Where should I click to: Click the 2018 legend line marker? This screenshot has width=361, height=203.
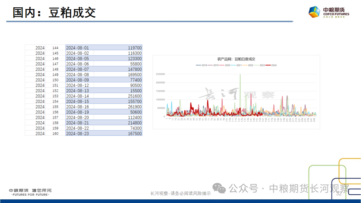[199, 65]
